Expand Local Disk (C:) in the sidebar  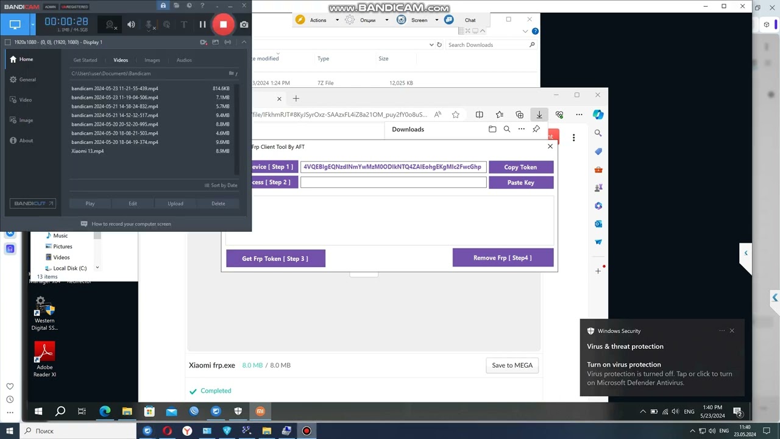97,268
